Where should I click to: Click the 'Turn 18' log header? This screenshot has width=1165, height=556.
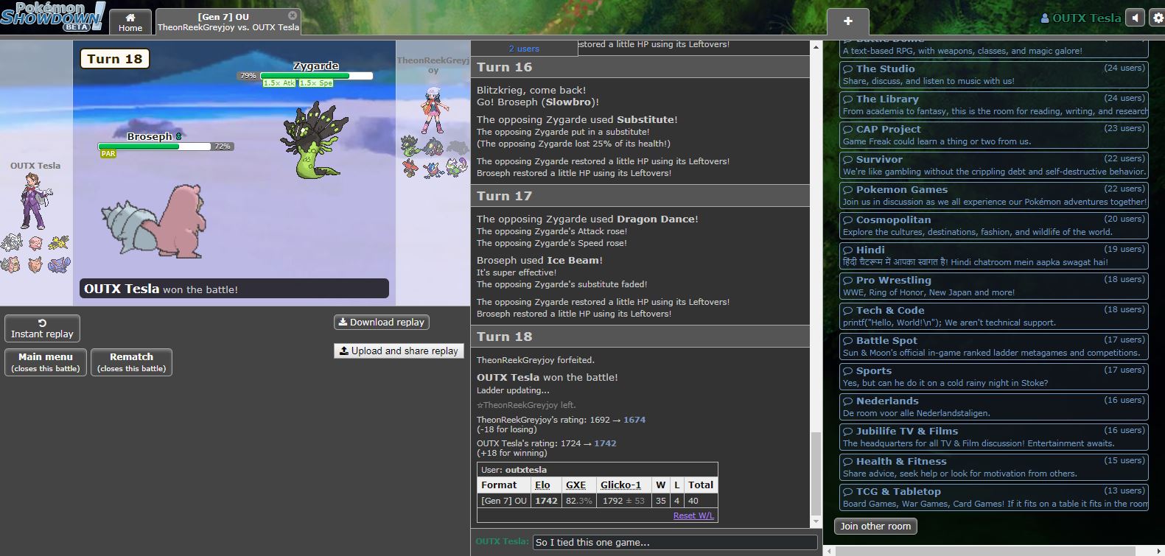coord(640,337)
